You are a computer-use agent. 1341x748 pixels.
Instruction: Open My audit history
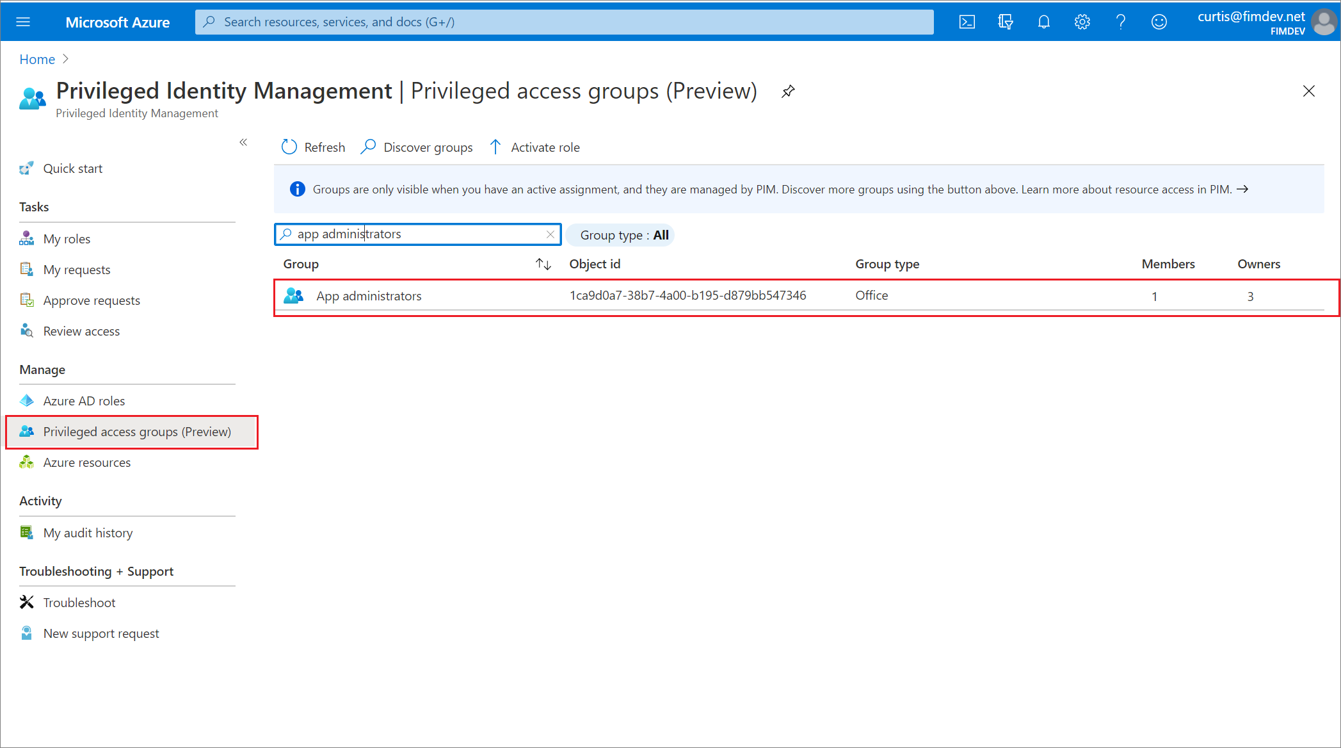pyautogui.click(x=88, y=533)
